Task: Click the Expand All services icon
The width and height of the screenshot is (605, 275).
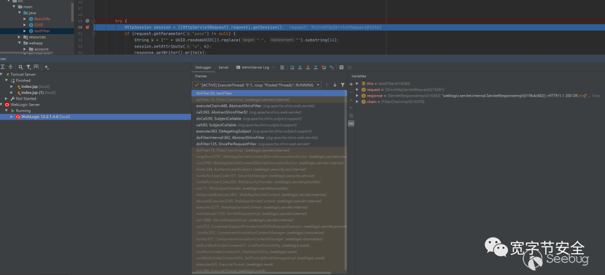Action: (x=3, y=67)
